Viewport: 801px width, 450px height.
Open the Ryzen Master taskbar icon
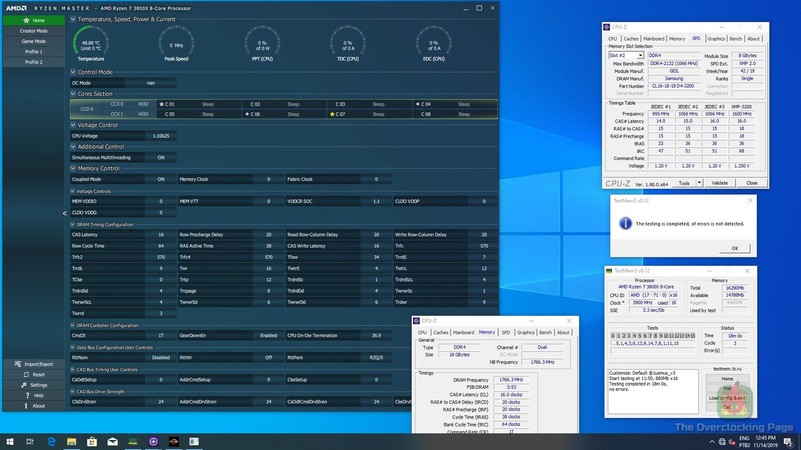(x=174, y=441)
